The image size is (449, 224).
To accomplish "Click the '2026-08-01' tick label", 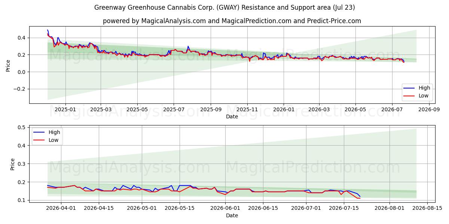I will [390, 208].
